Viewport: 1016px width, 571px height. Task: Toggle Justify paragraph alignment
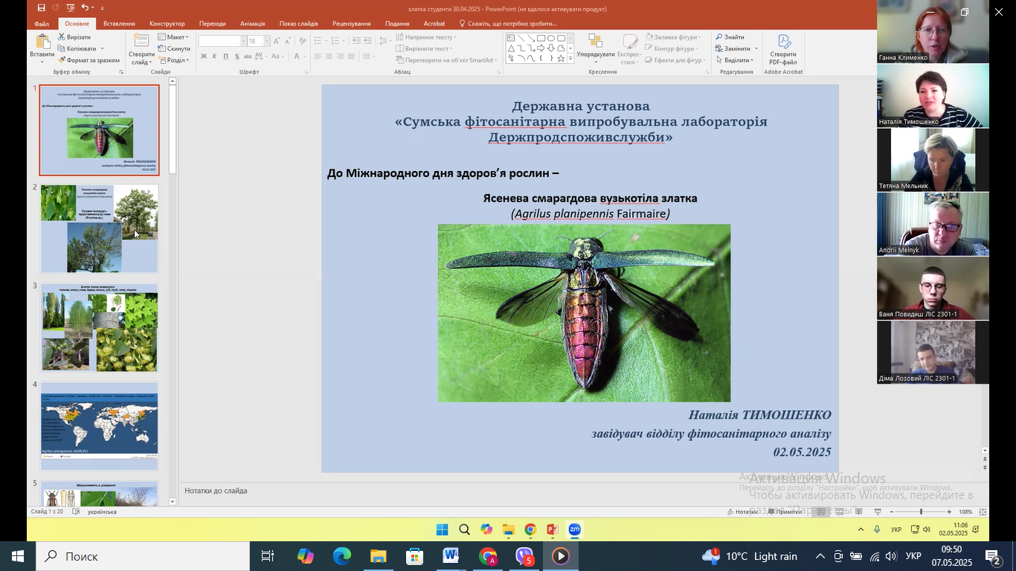pyautogui.click(x=352, y=57)
